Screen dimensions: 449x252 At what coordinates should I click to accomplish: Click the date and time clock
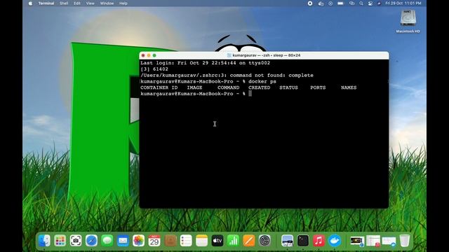(x=403, y=3)
